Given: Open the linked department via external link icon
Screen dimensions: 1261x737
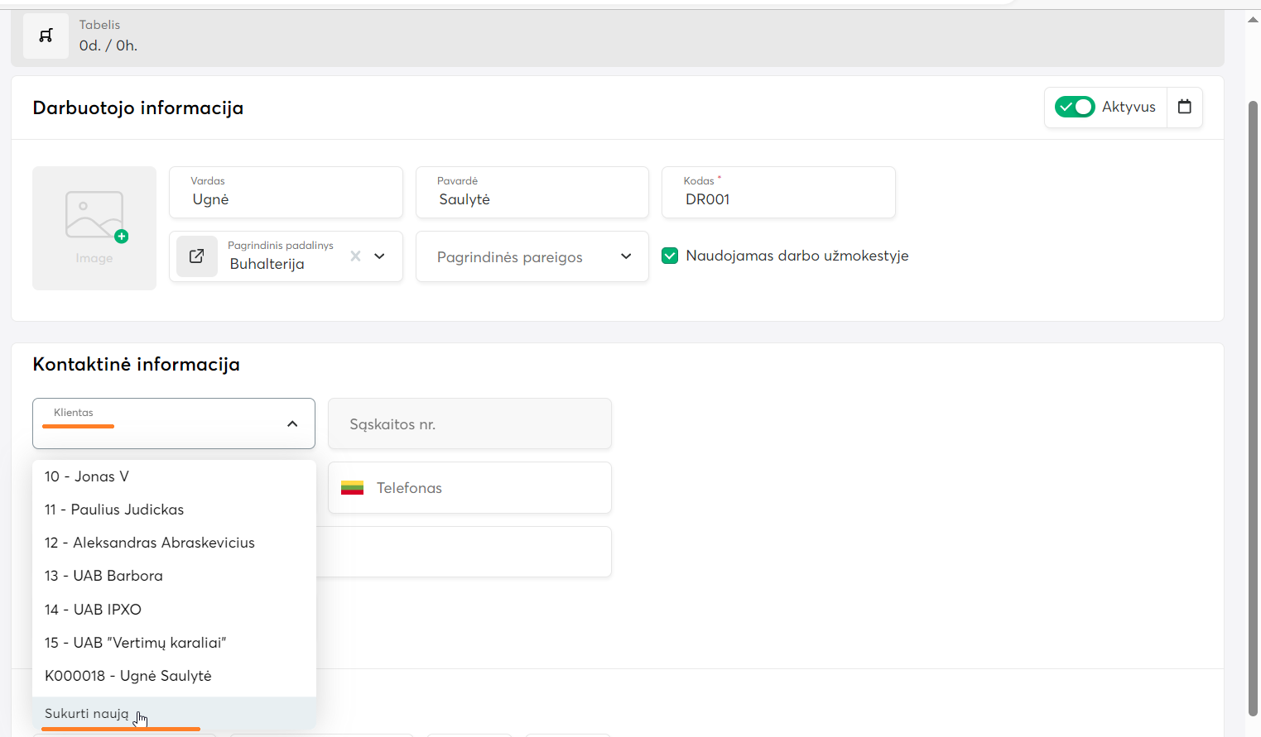Looking at the screenshot, I should (x=197, y=256).
